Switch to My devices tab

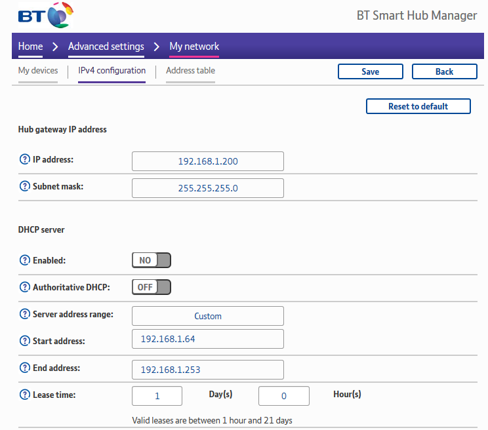coord(38,71)
